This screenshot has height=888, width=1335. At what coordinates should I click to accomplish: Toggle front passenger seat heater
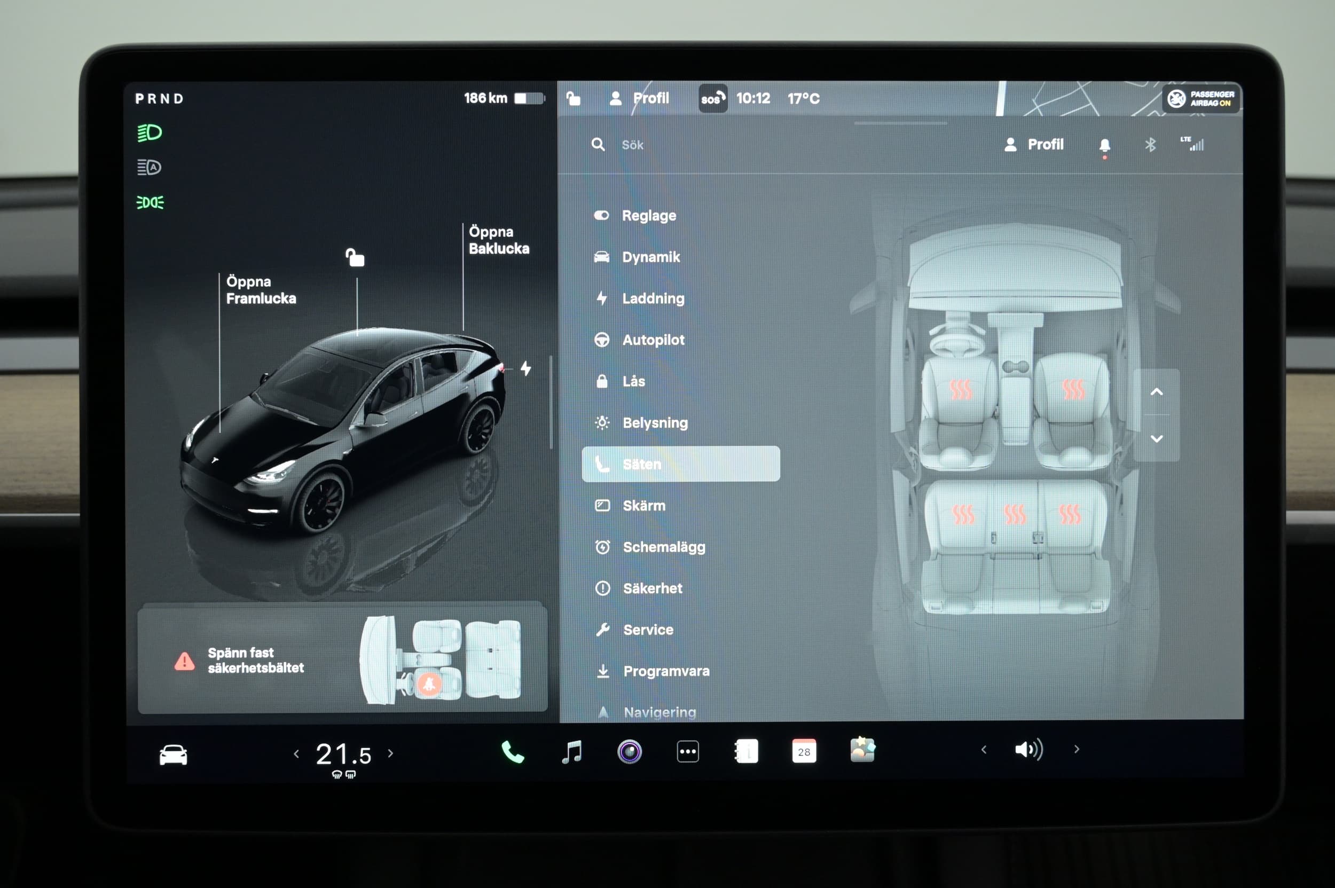coord(1073,390)
